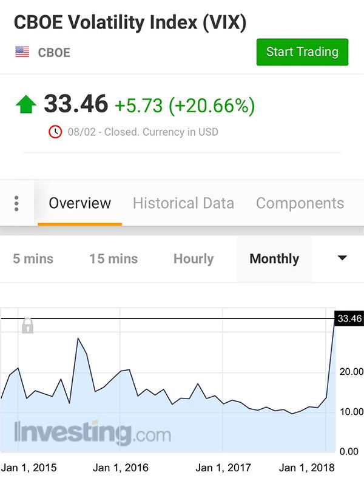The width and height of the screenshot is (364, 481).
Task: Click the red clock icon
Action: coord(55,132)
